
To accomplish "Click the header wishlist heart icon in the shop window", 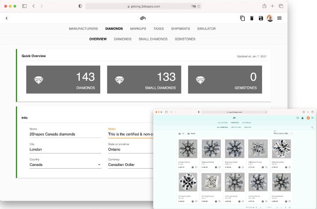I will click(297, 118).
